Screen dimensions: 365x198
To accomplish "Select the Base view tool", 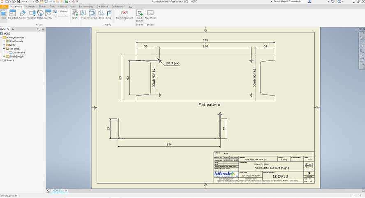I will [4, 14].
